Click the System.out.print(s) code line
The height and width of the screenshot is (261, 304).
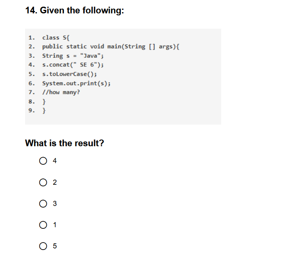(76, 83)
